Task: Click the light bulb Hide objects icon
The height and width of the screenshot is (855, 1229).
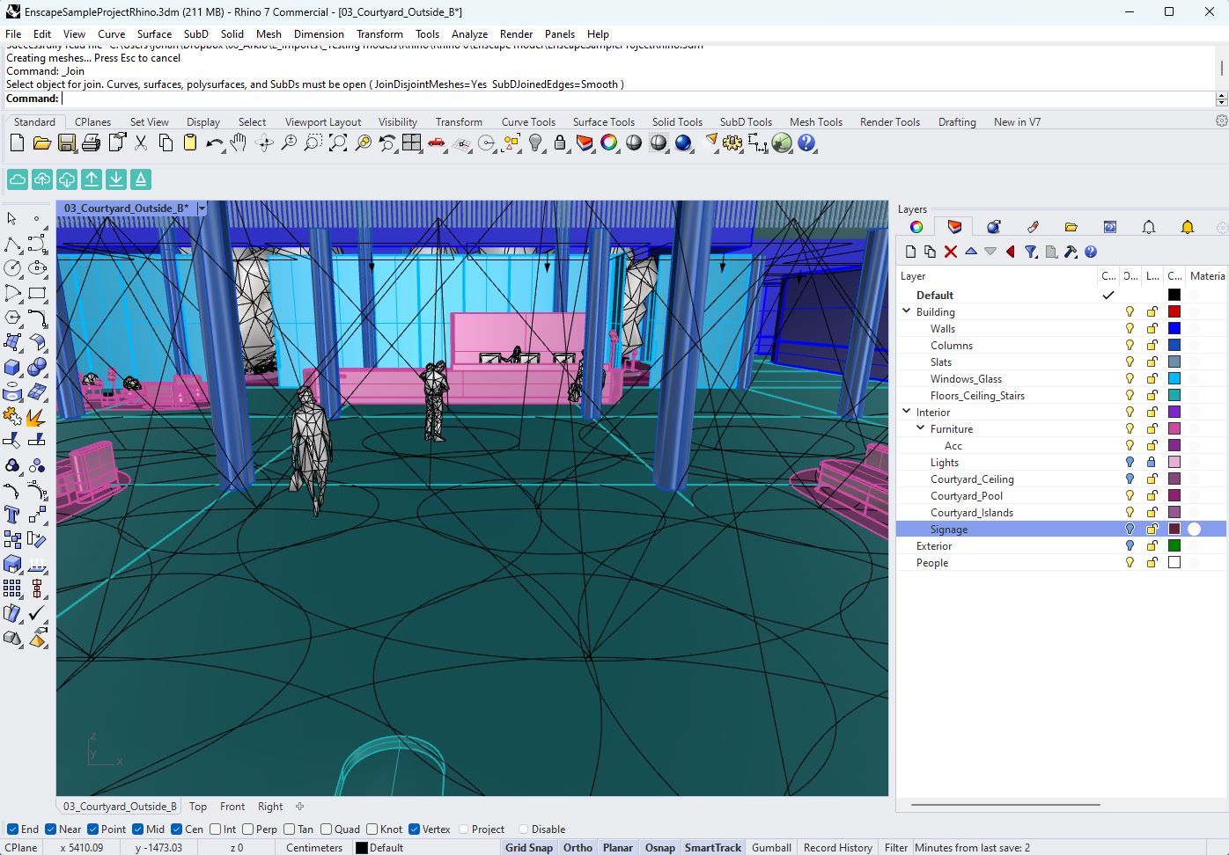Action: [x=535, y=142]
